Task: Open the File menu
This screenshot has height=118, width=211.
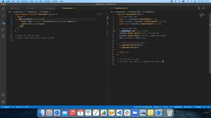Action: (13, 1)
